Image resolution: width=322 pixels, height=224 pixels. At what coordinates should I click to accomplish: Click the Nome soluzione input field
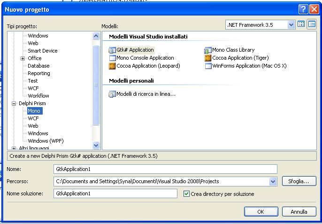pos(115,193)
